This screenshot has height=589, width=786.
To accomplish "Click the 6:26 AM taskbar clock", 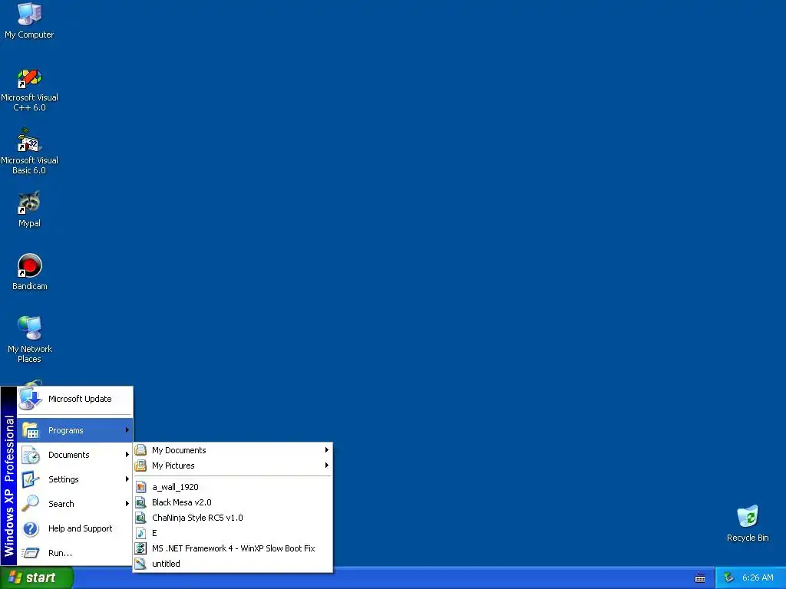I will click(758, 578).
